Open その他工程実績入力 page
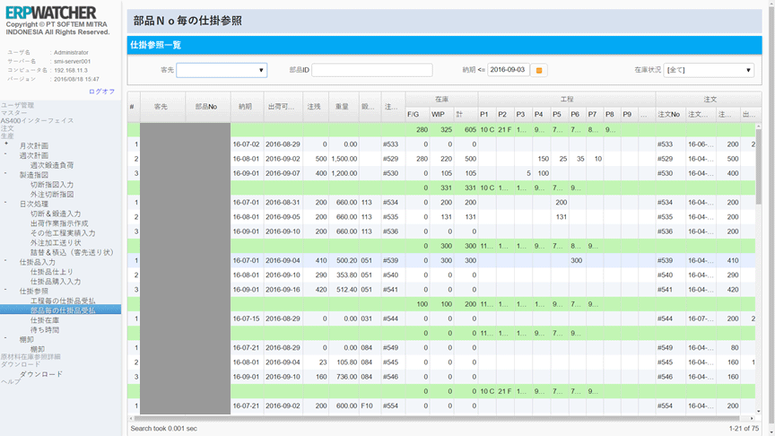Image resolution: width=775 pixels, height=436 pixels. [x=63, y=233]
